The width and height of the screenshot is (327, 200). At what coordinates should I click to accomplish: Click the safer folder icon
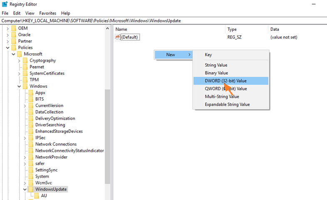pos(31,163)
